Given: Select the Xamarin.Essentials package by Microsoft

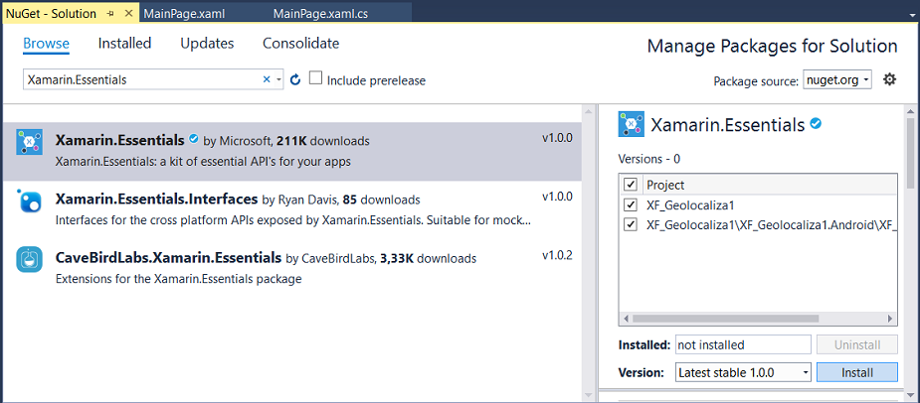Looking at the screenshot, I should [292, 151].
